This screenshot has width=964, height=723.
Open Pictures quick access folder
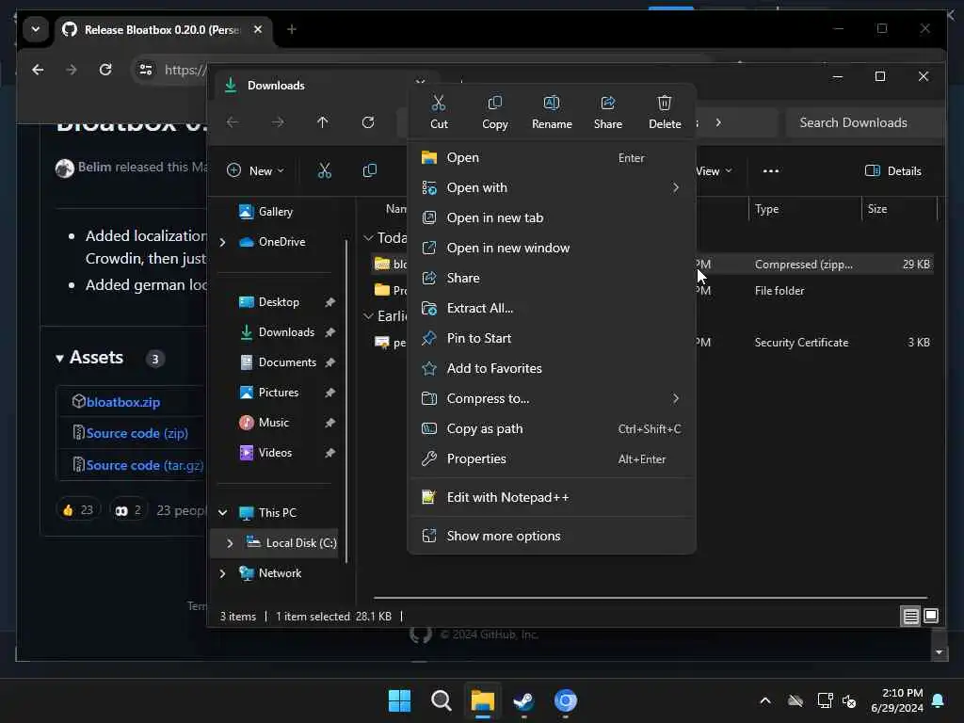pyautogui.click(x=278, y=393)
